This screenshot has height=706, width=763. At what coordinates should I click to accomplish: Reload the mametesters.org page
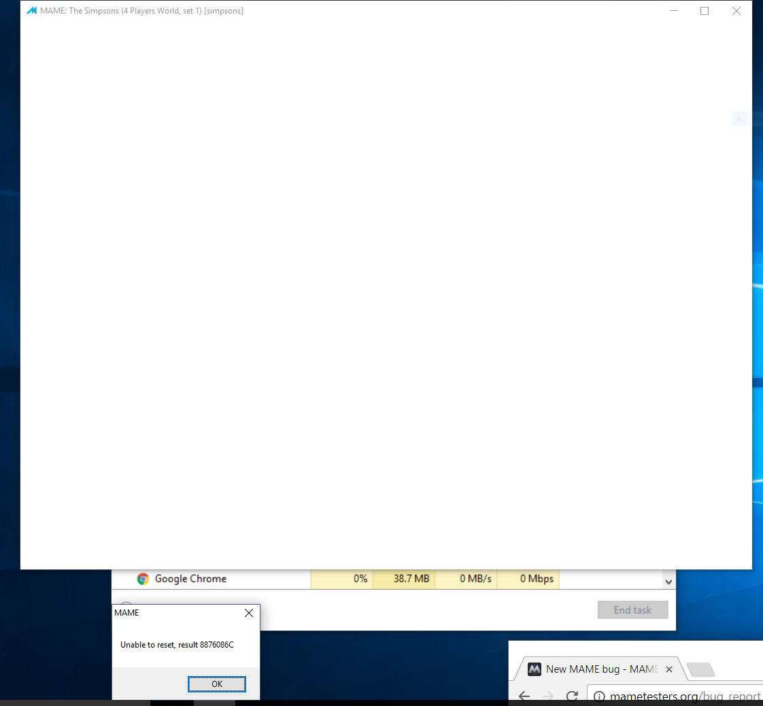tap(573, 696)
